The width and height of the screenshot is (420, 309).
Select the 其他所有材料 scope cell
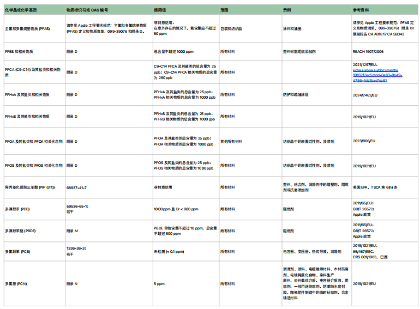(231, 141)
